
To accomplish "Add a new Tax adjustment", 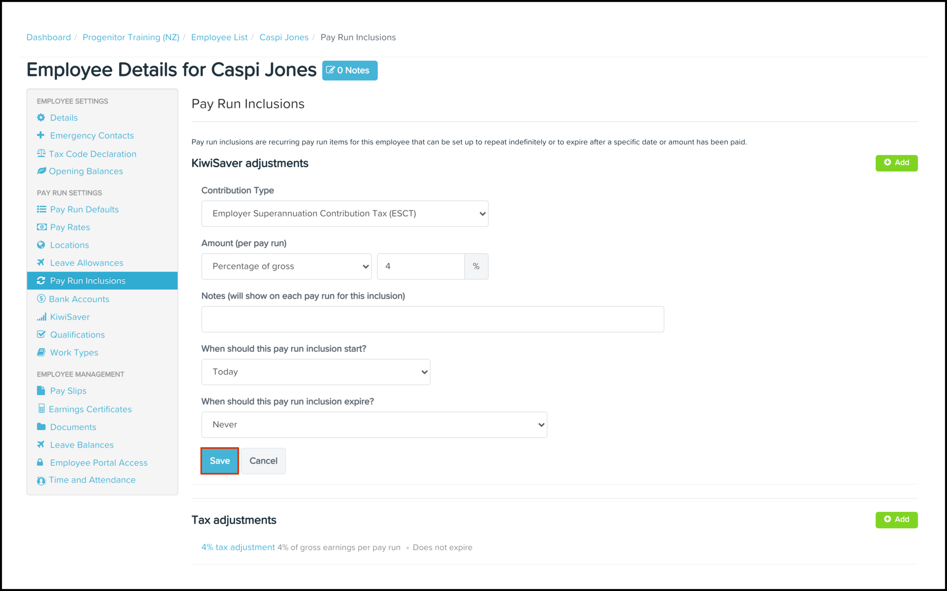I will coord(896,519).
